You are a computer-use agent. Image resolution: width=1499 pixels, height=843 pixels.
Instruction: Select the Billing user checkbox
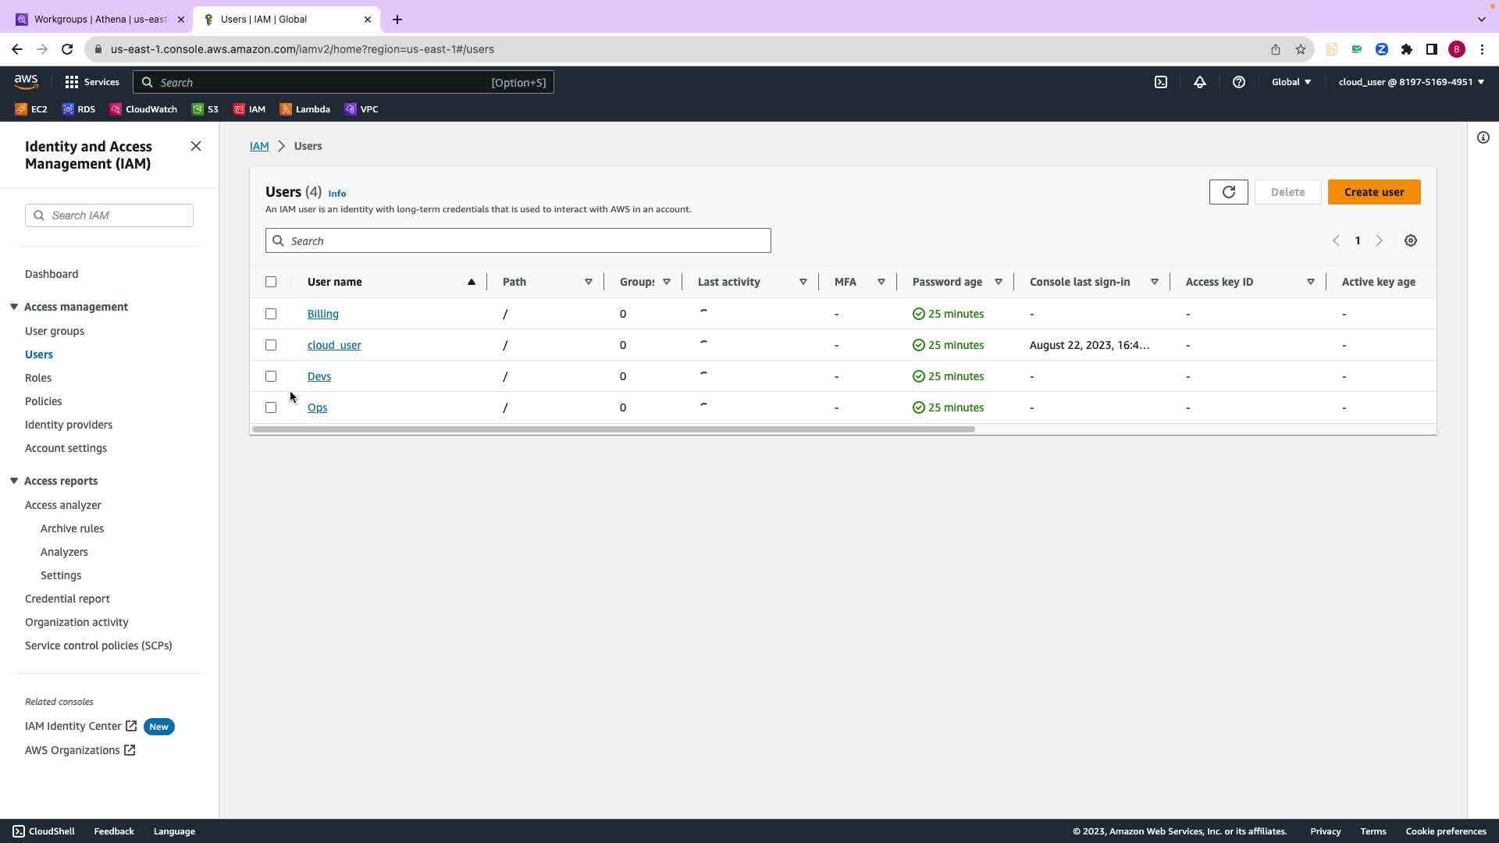point(271,314)
